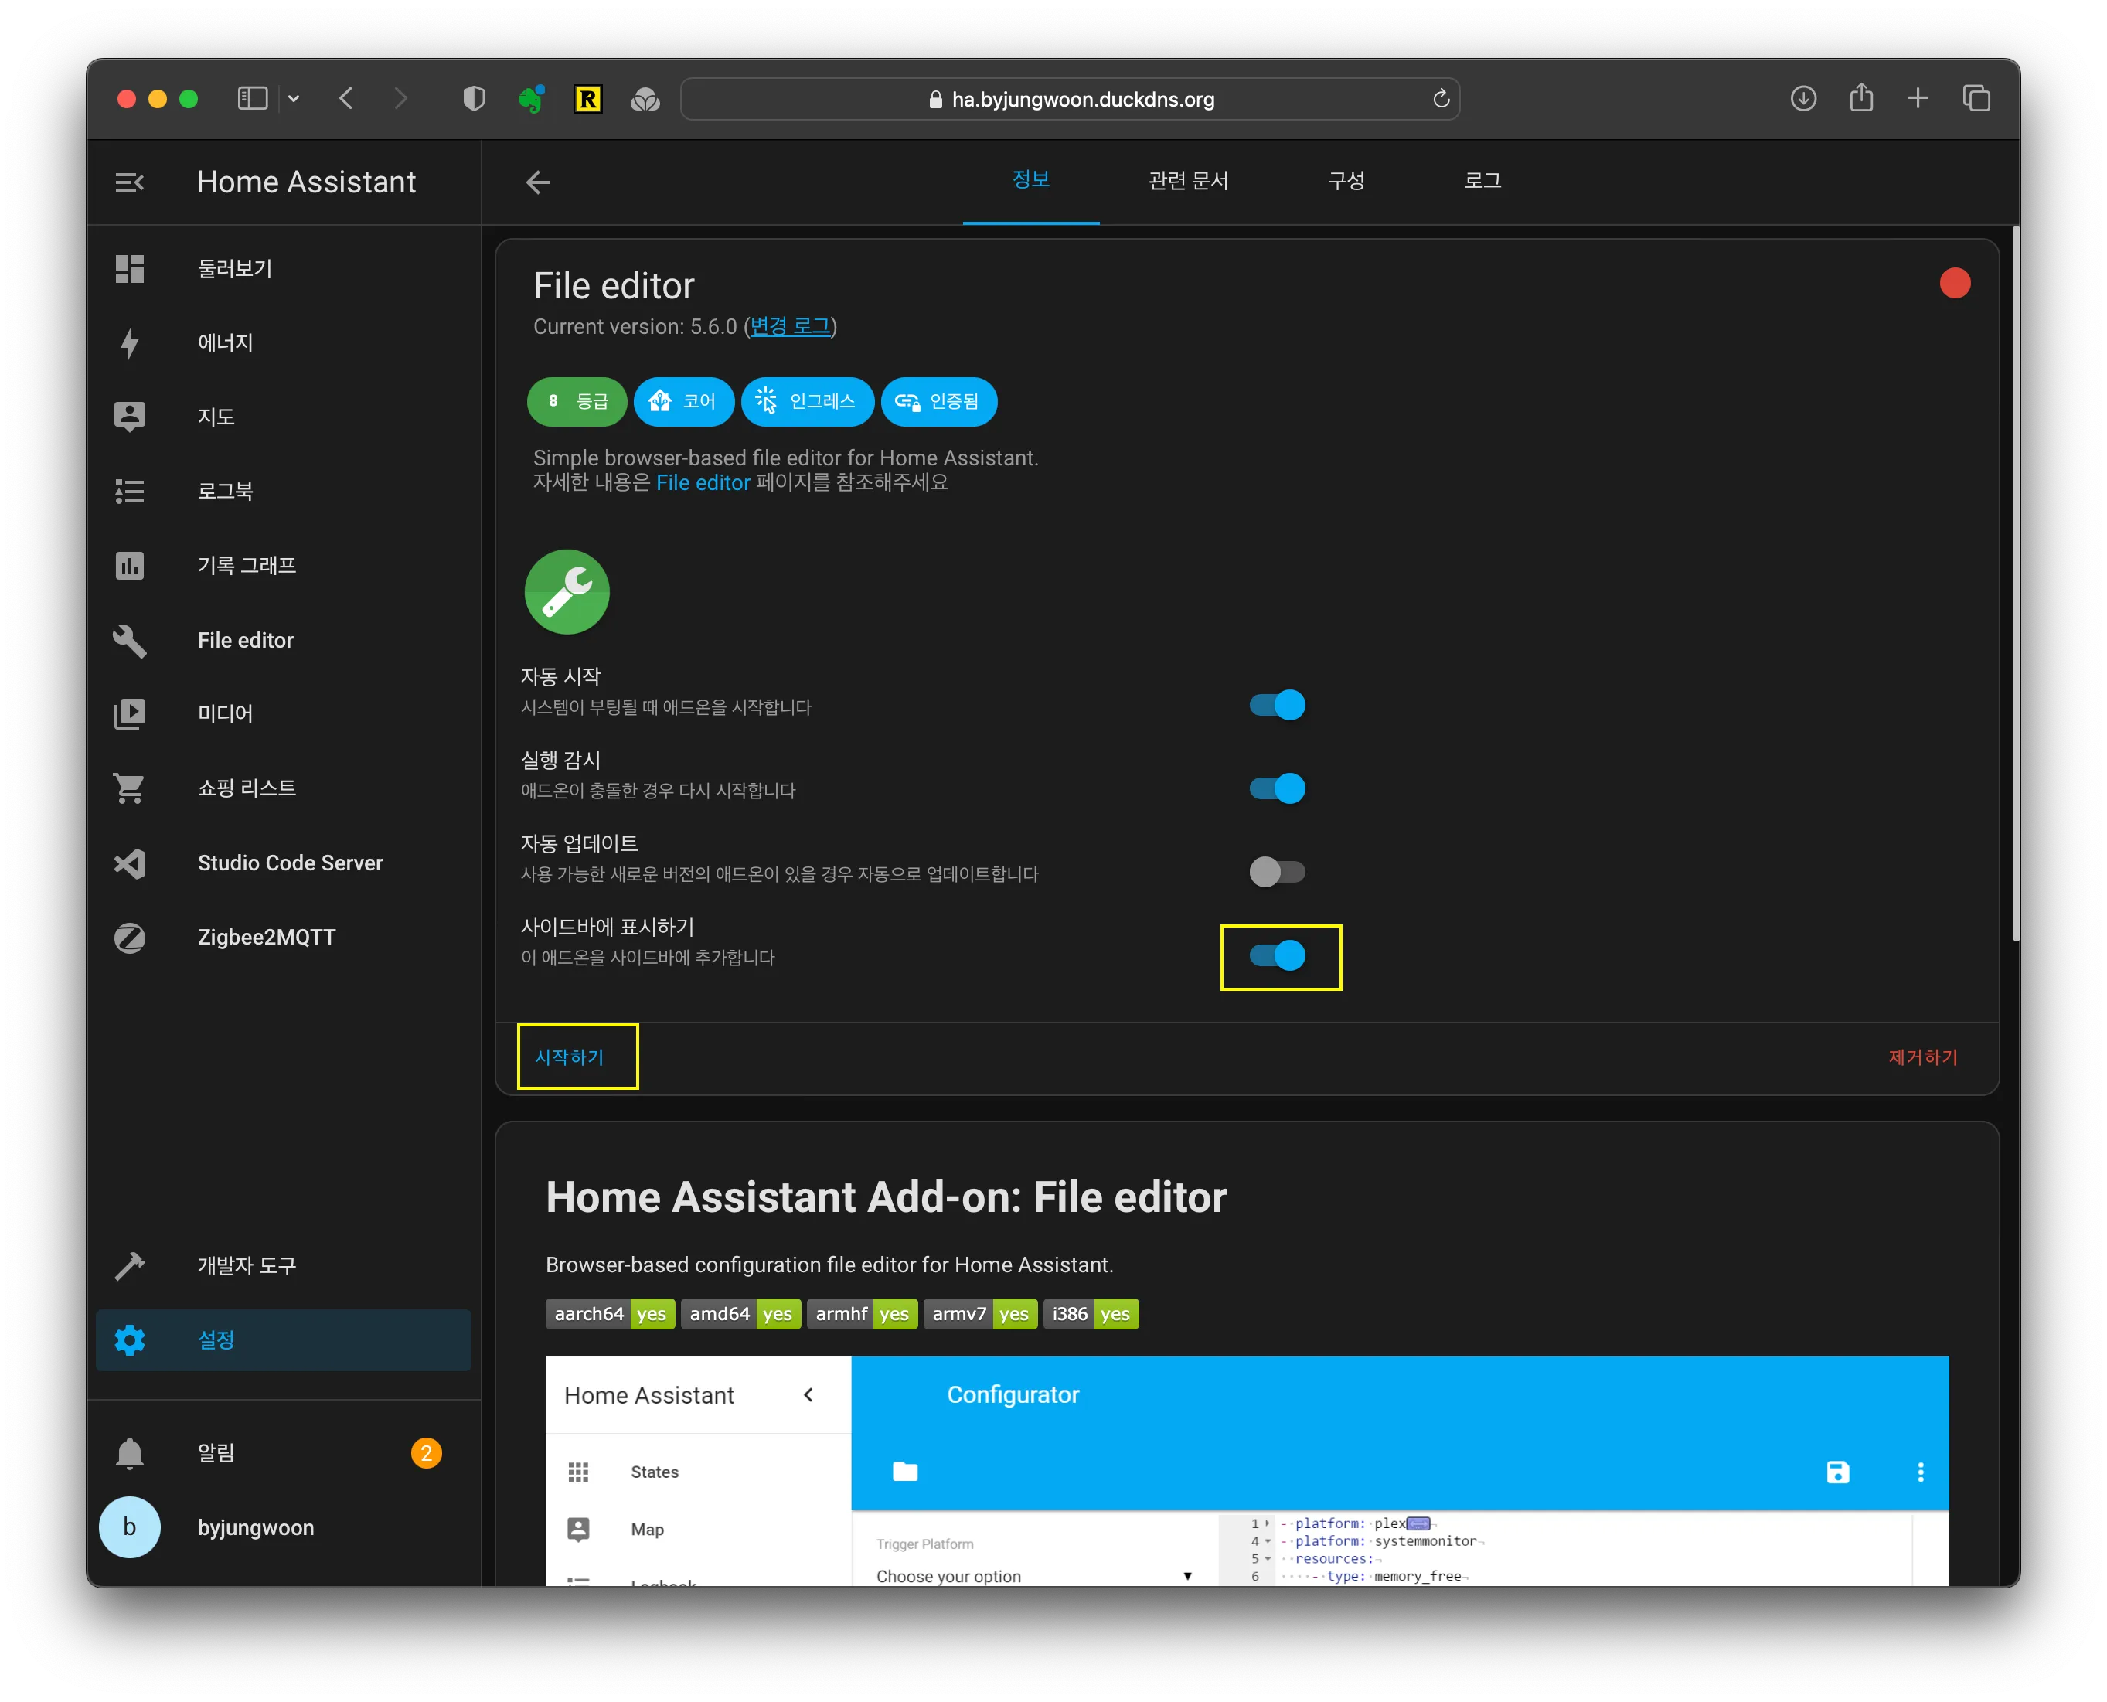The image size is (2107, 1702).
Task: Toggle Safari sidebar button
Action: click(x=252, y=99)
